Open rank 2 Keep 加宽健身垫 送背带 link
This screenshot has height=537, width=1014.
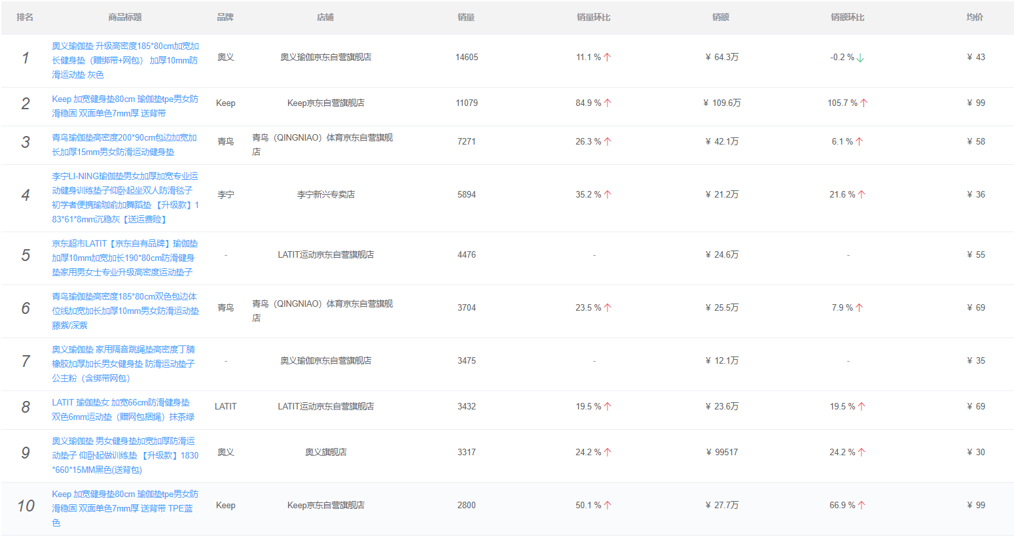125,106
